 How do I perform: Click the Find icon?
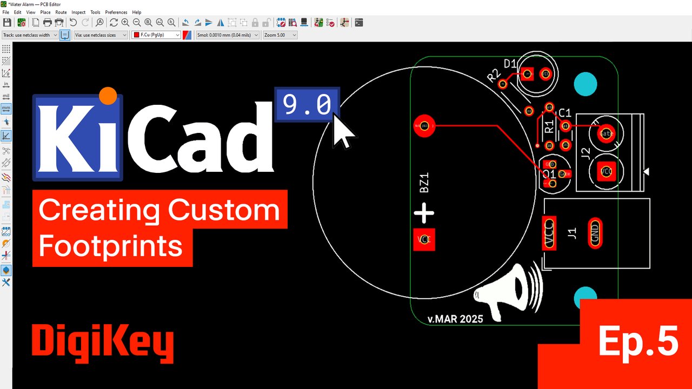(x=99, y=22)
